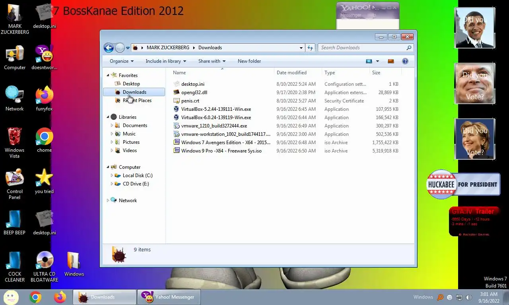This screenshot has height=305, width=509.
Task: Sort by the Name column header
Action: 222,73
